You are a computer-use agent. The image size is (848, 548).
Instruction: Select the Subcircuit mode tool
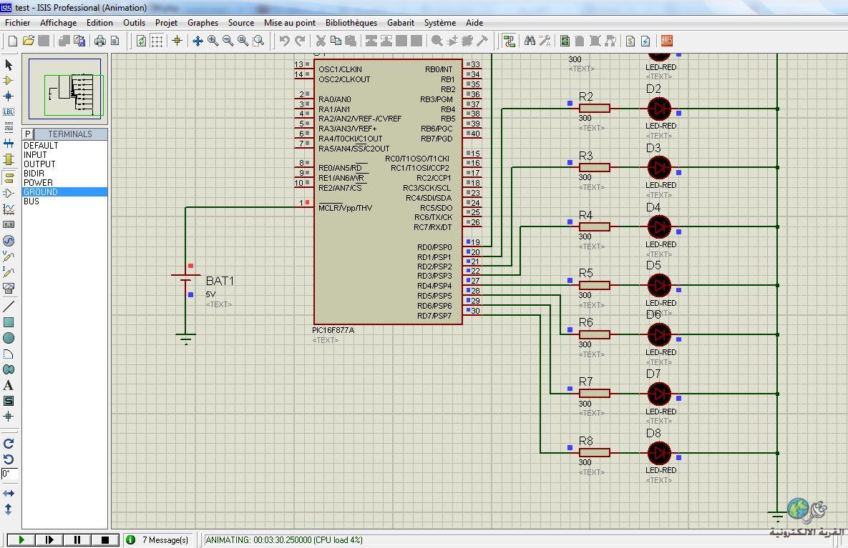(x=9, y=159)
